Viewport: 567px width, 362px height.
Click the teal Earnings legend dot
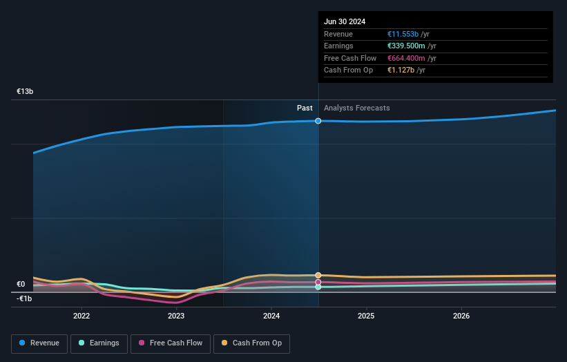81,343
